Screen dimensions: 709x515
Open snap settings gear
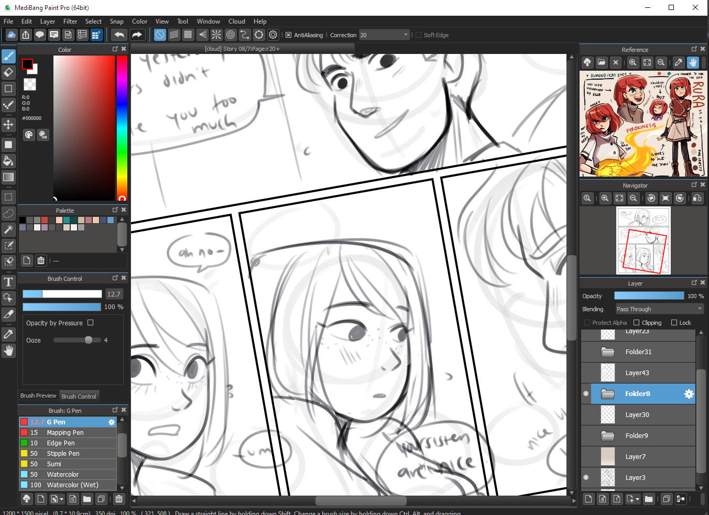click(x=273, y=35)
